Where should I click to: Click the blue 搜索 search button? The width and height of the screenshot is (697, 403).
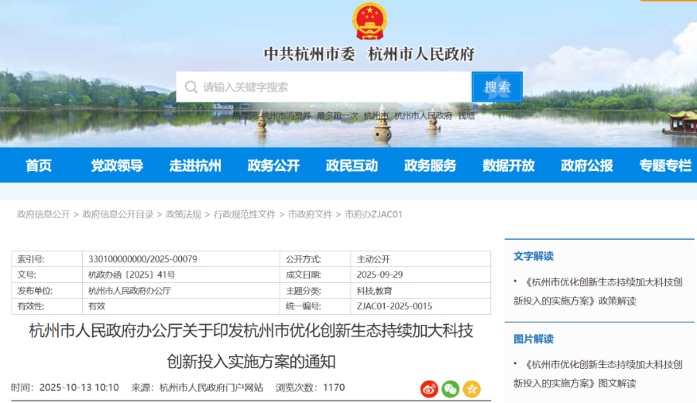497,87
